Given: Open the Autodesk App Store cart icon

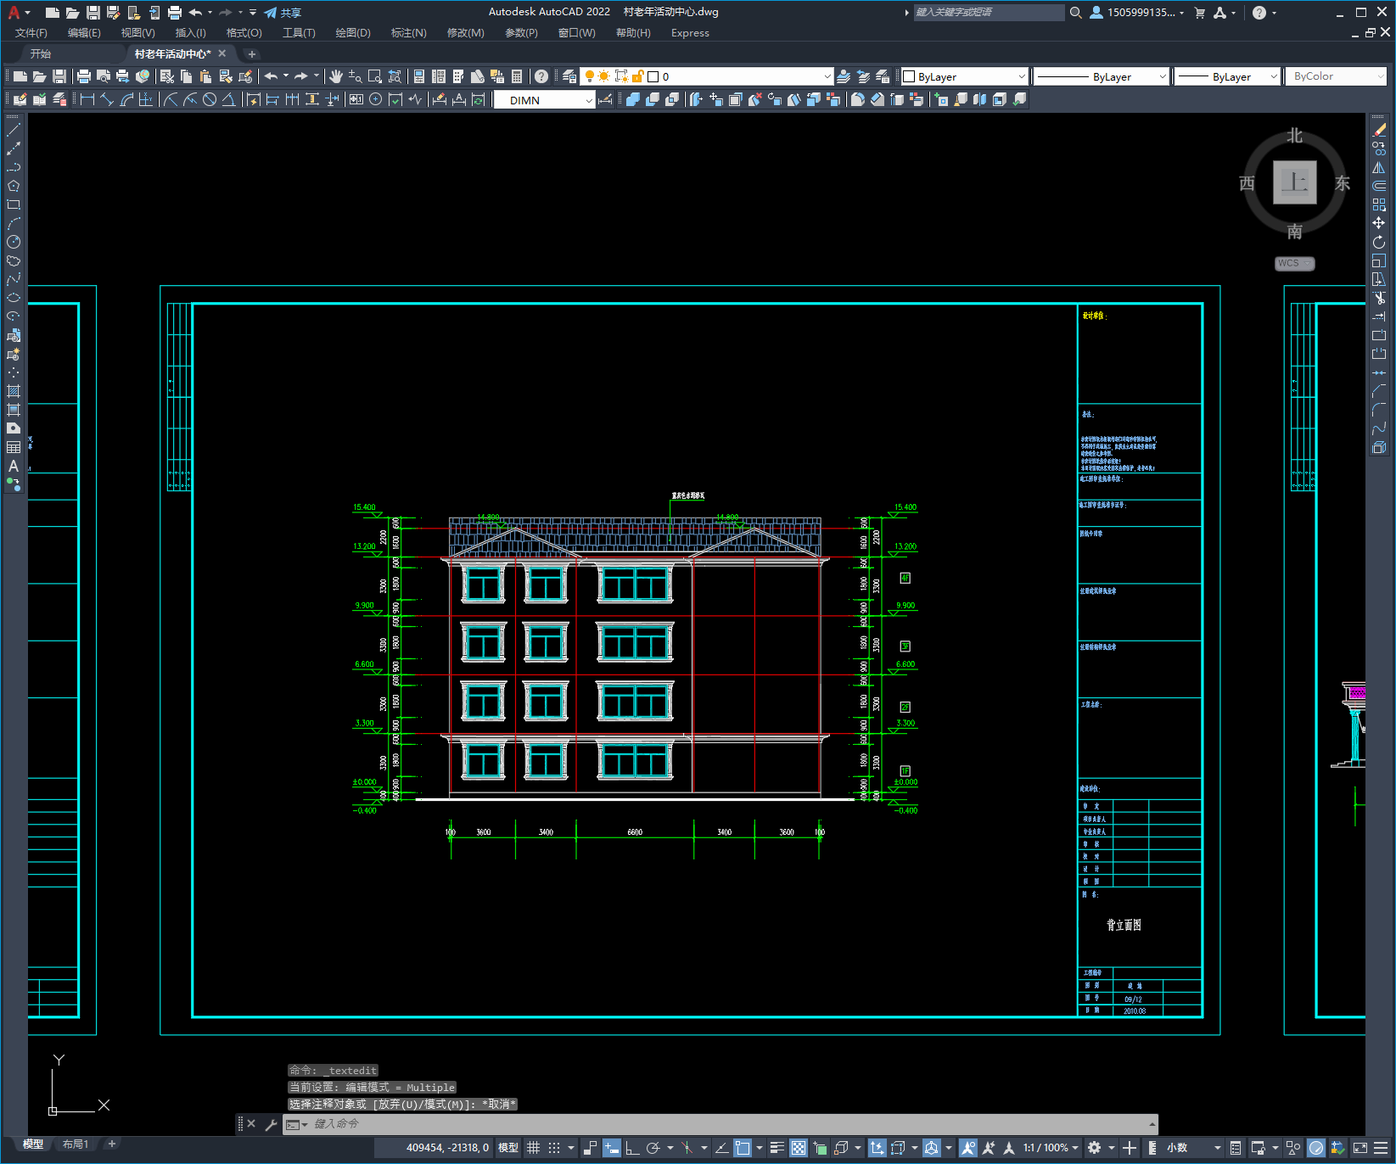Looking at the screenshot, I should [1199, 13].
